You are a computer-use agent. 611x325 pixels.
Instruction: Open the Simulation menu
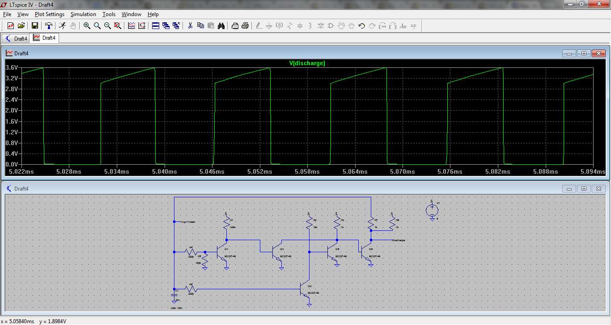pos(83,14)
